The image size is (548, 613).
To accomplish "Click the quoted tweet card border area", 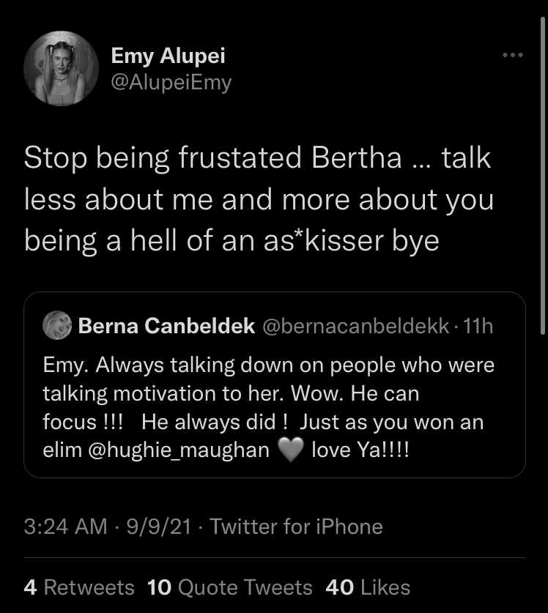I will point(275,384).
